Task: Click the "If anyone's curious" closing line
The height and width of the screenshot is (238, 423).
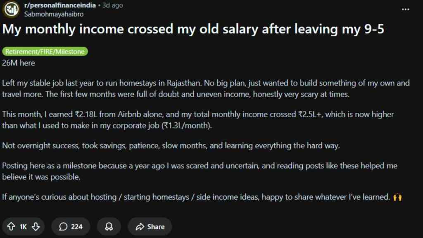Action: [196, 197]
